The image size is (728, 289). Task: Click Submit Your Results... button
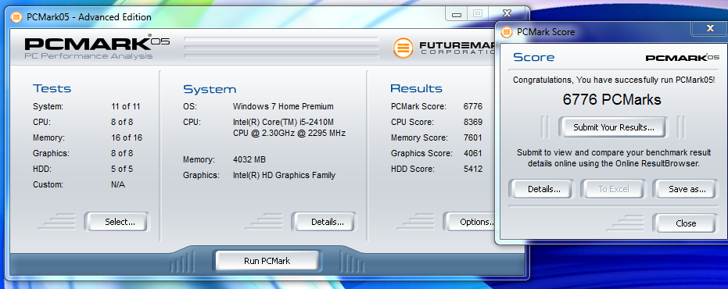613,127
